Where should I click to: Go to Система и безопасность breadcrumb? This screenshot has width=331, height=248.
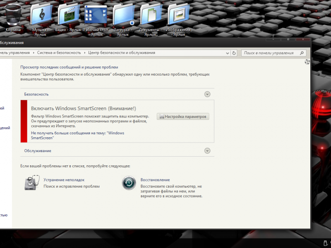pyautogui.click(x=59, y=53)
